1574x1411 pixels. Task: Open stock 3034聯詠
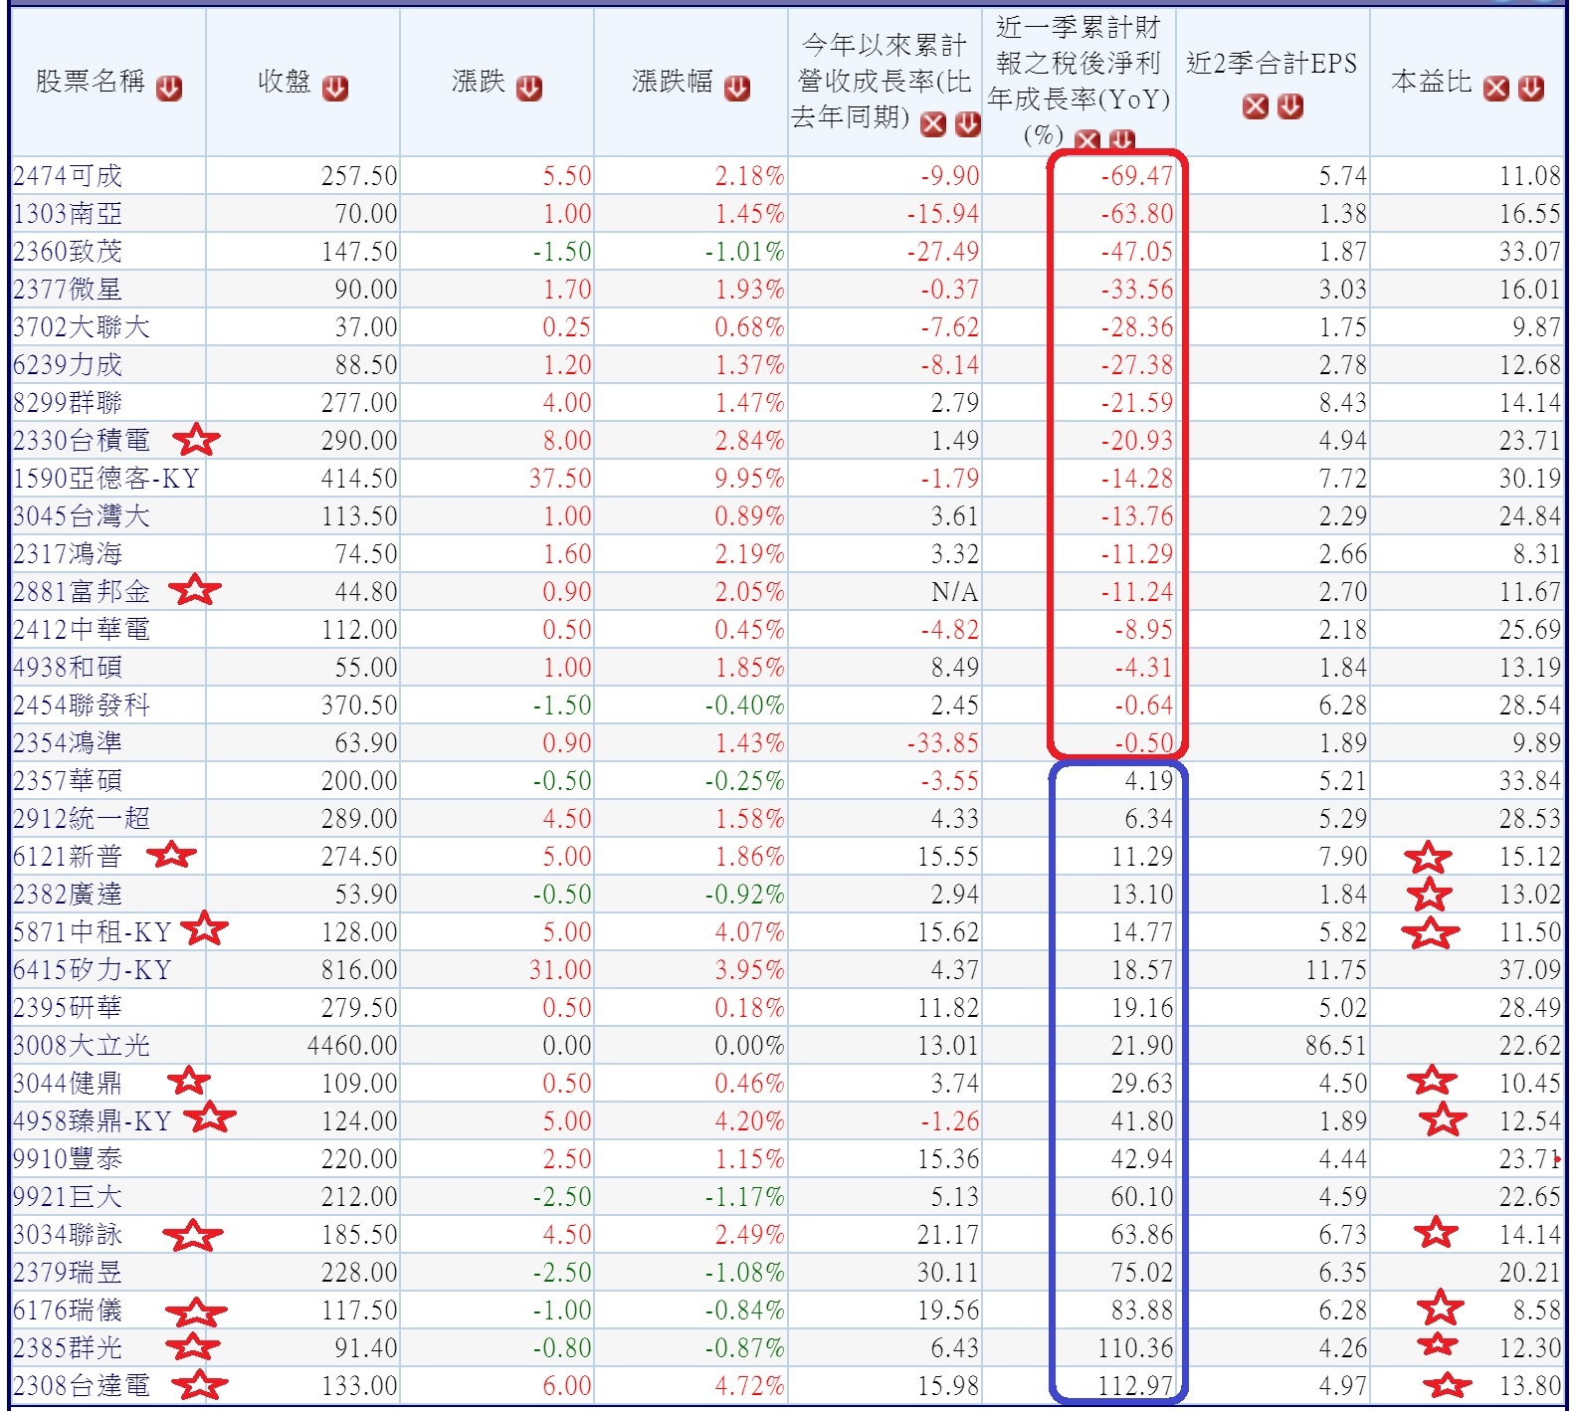(68, 1235)
